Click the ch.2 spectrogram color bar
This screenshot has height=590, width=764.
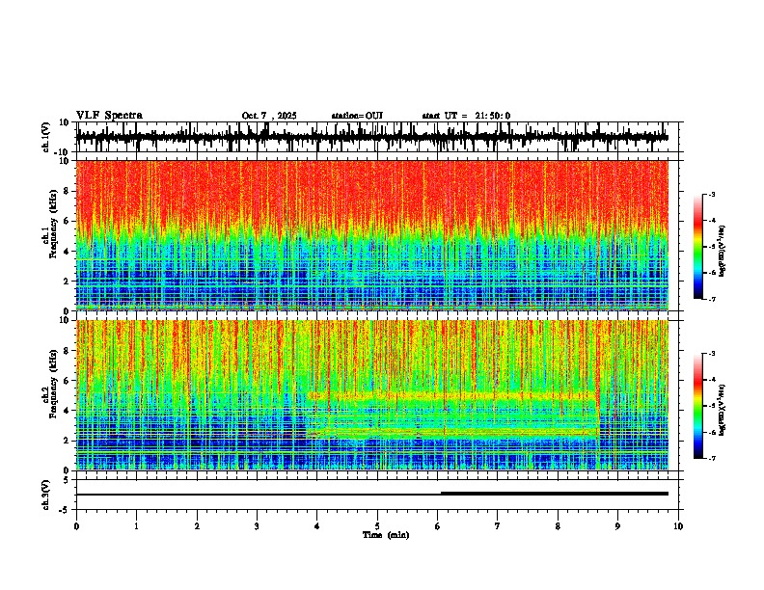pos(697,406)
